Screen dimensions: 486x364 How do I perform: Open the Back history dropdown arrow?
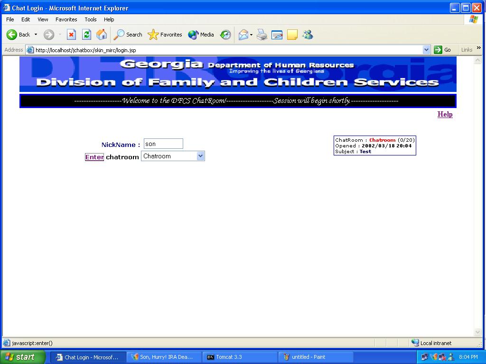(x=36, y=34)
